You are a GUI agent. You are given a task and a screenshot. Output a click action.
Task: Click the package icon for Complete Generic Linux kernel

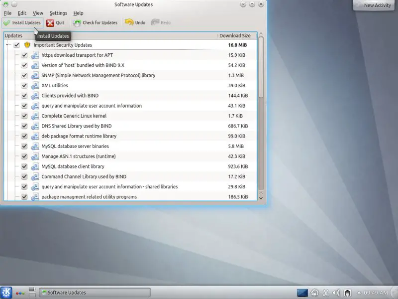(x=35, y=116)
